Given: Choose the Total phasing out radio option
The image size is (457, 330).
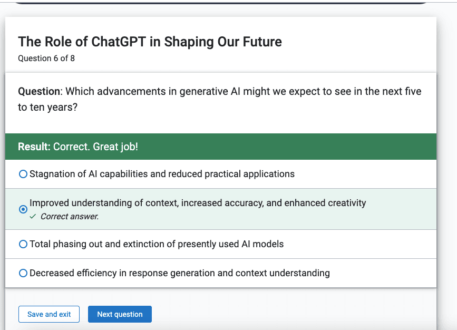Looking at the screenshot, I should 23,244.
